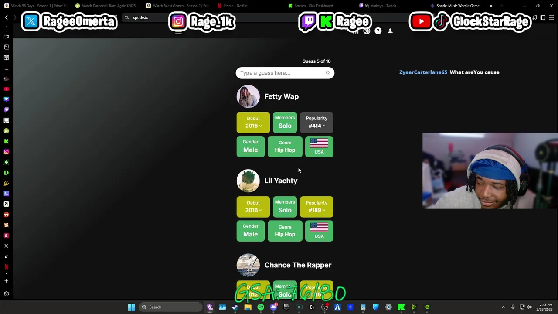Show hidden system tray icons
The height and width of the screenshot is (314, 558).
click(x=504, y=307)
